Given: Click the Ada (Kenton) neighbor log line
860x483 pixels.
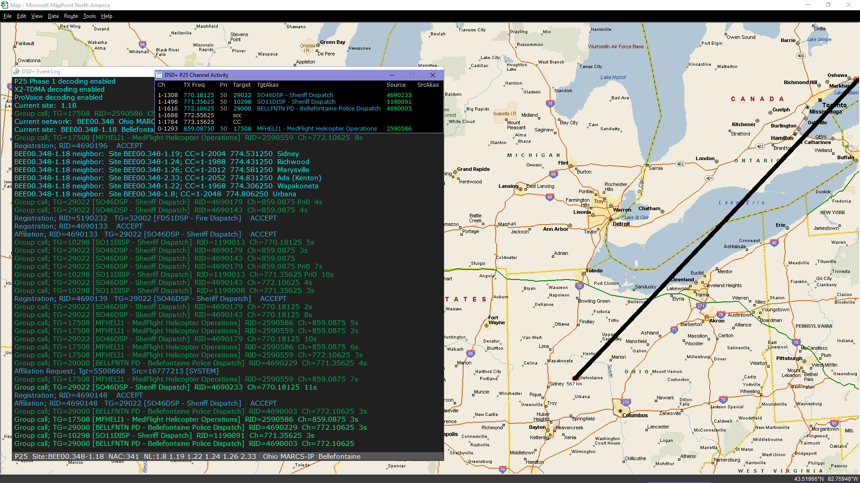Looking at the screenshot, I should click(168, 178).
